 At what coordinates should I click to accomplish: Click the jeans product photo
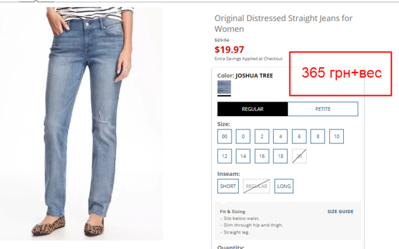click(81, 124)
